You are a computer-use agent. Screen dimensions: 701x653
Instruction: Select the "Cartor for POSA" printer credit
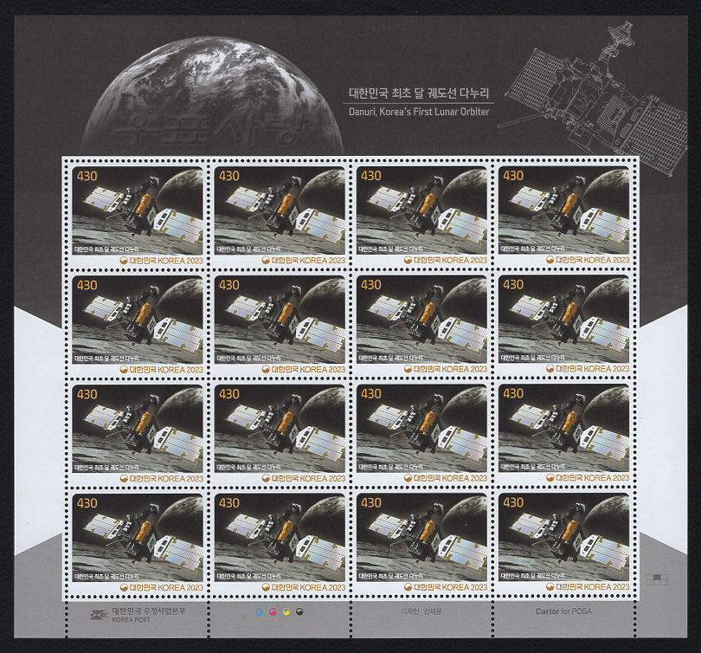(x=563, y=611)
